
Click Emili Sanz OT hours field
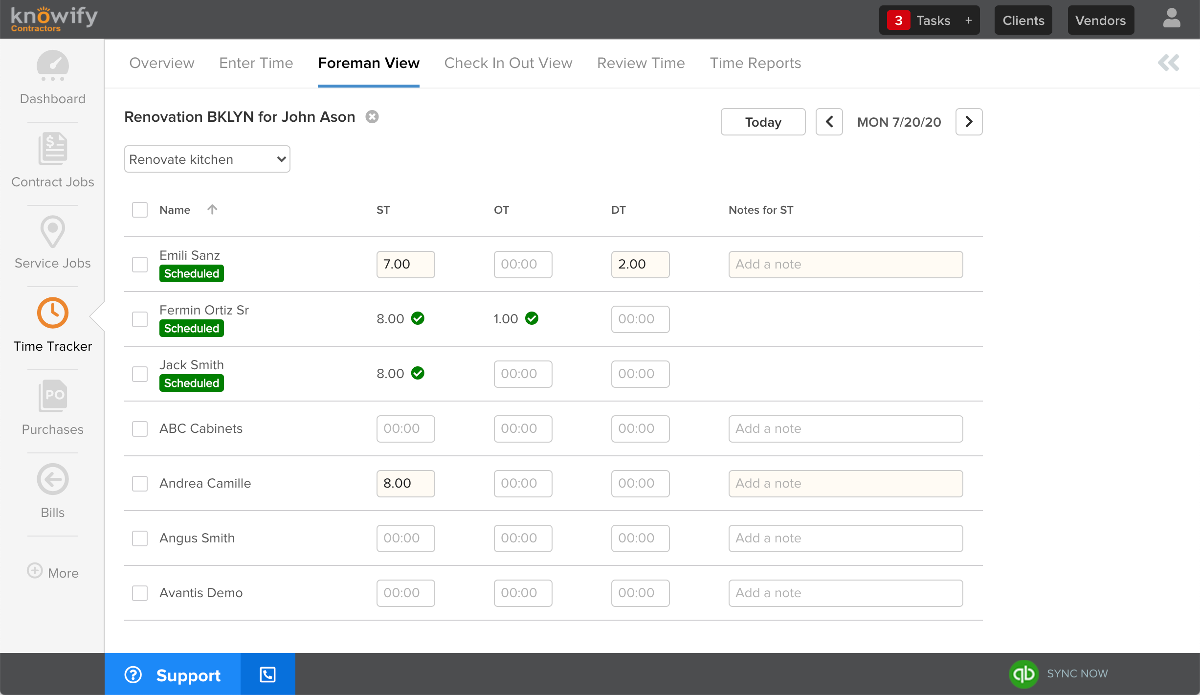523,265
